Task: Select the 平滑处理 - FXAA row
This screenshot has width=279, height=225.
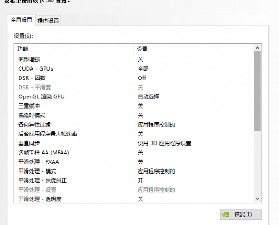Action: pyautogui.click(x=133, y=162)
